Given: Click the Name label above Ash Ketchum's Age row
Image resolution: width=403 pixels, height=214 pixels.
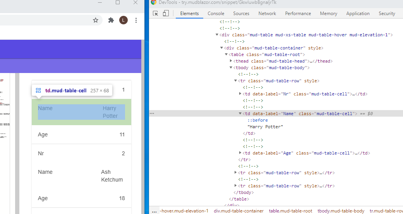Looking at the screenshot, I should point(45,172).
